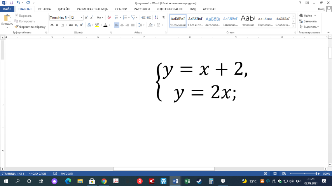Click Copy (Копировать)
Viewport: 332px width, 186px height.
click(x=25, y=21)
